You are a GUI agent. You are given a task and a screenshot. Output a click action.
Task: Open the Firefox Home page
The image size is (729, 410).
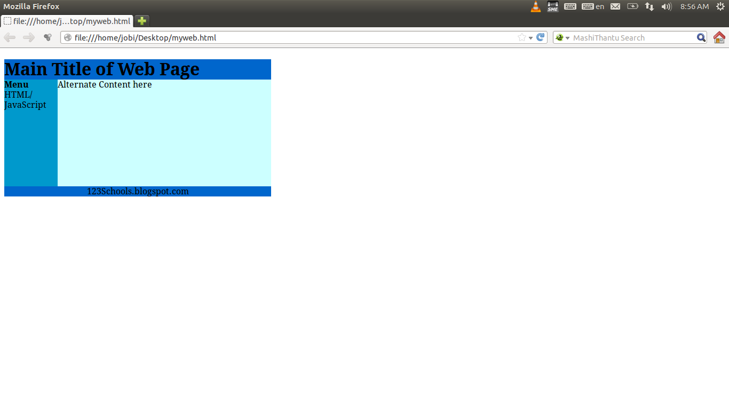[719, 37]
